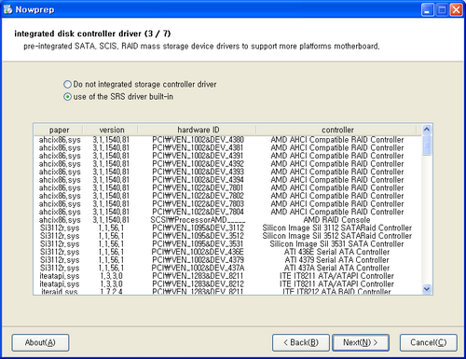Select 'Silicon Image SiI 3531 SATA Controller' row
466x359 pixels.
[227, 244]
